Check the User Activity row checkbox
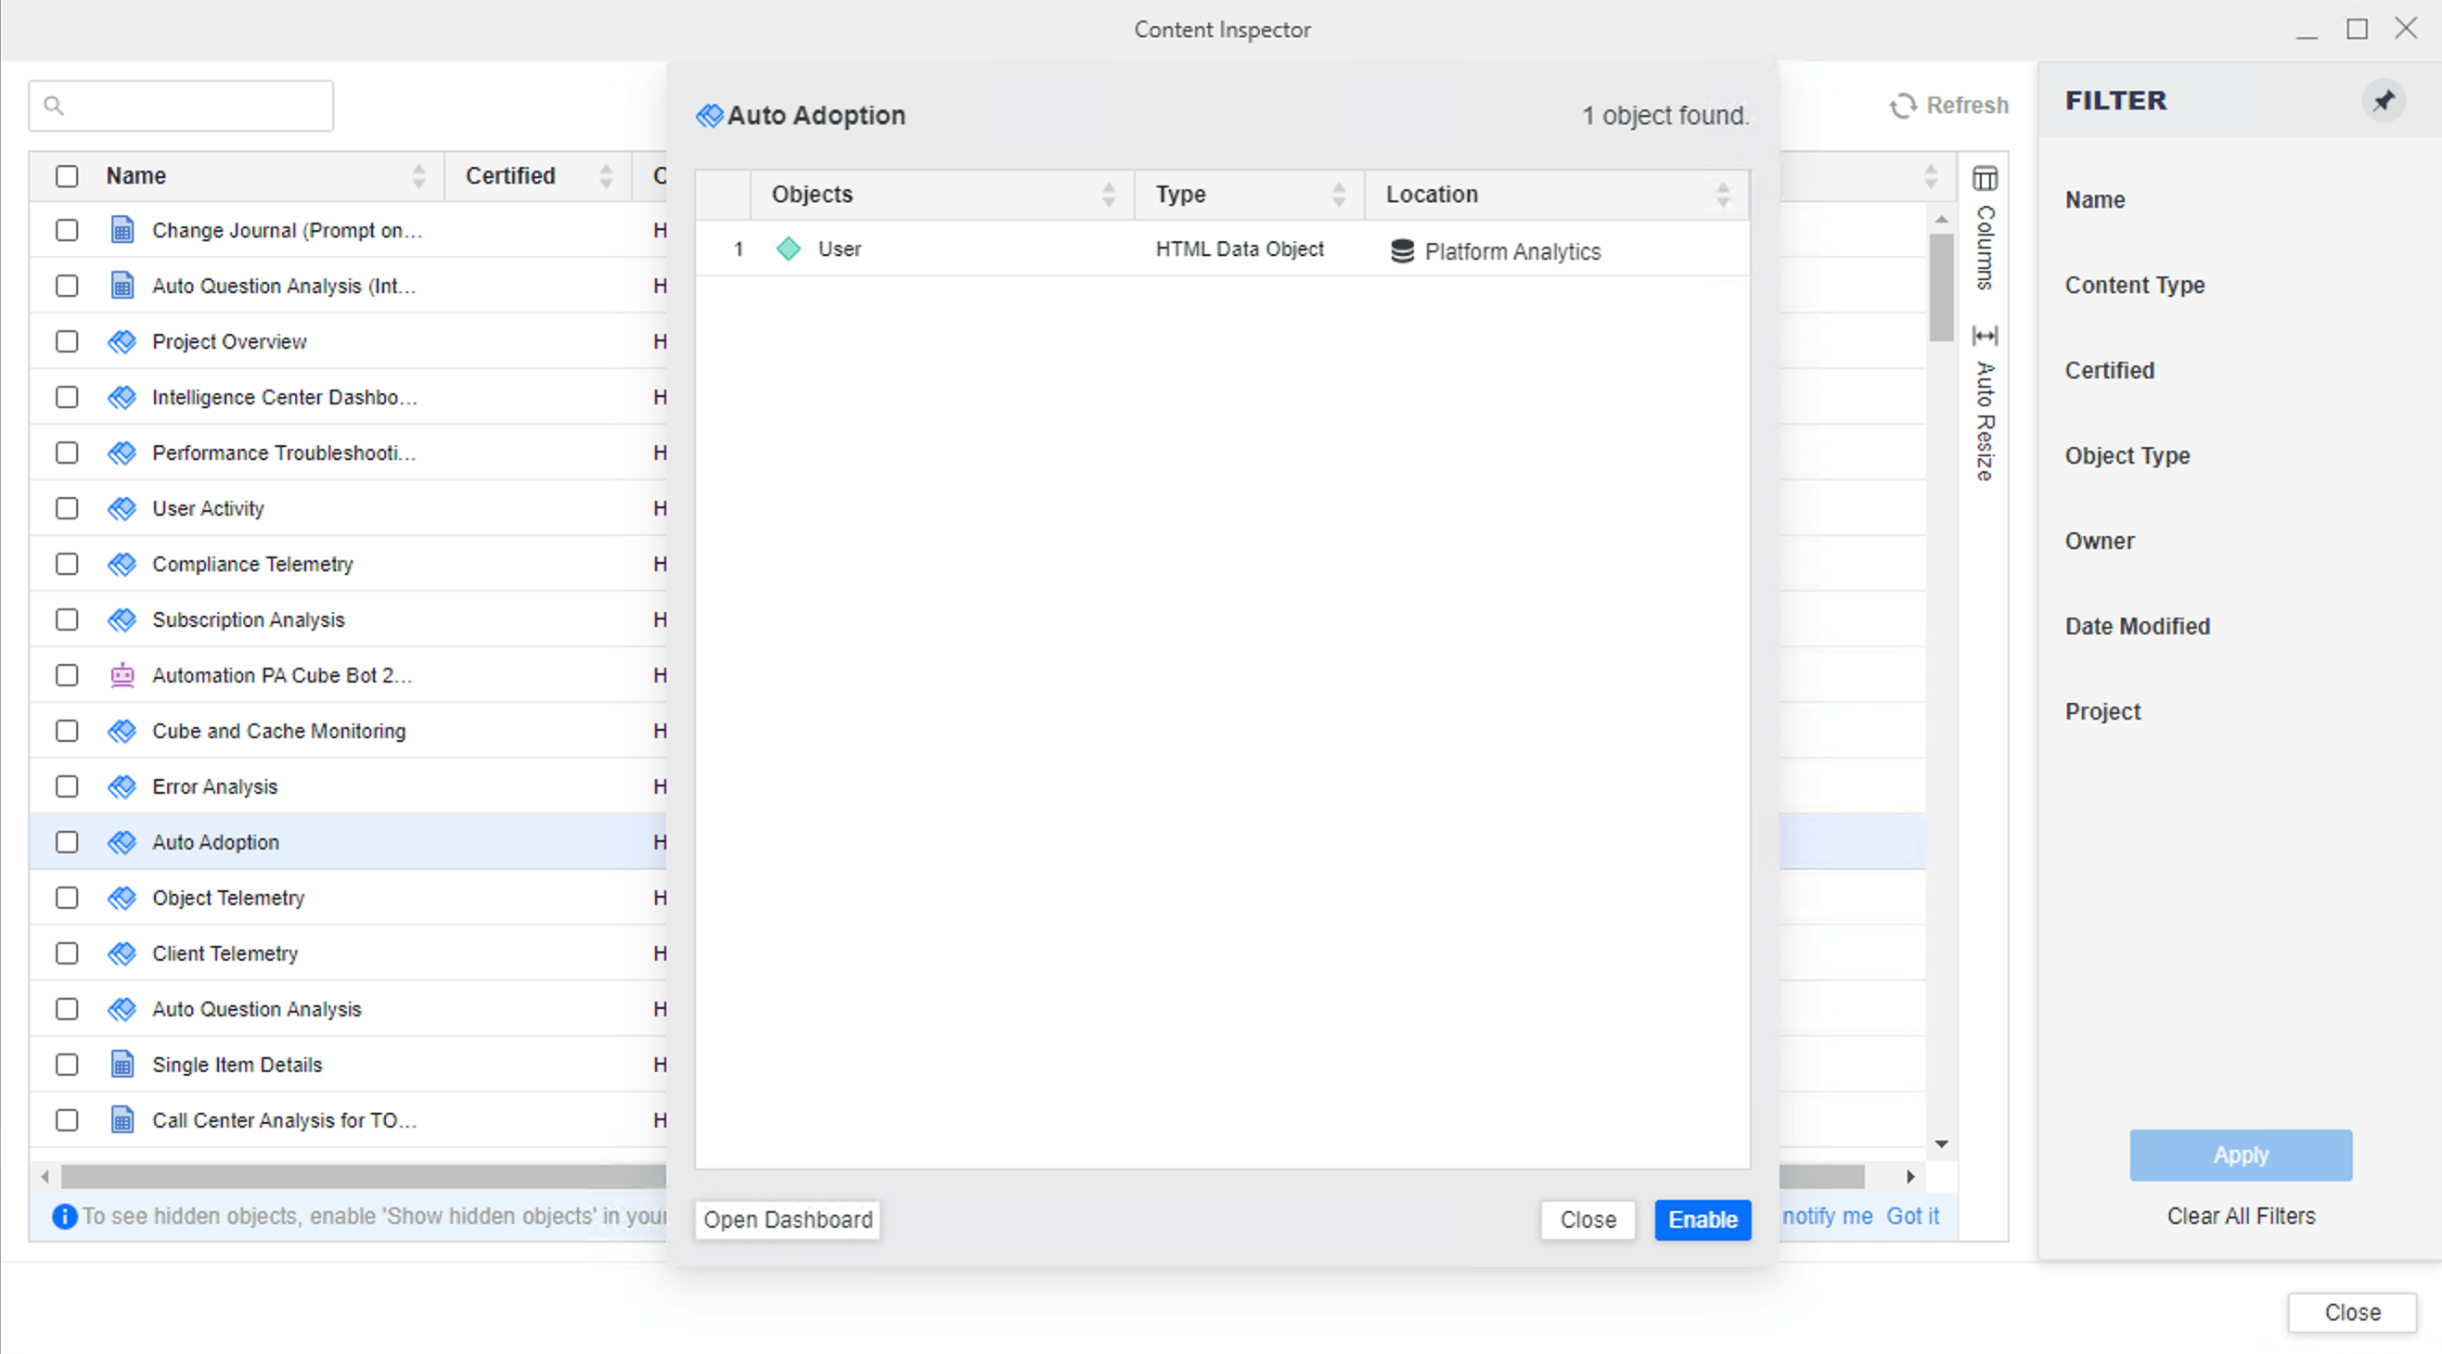 coord(67,509)
